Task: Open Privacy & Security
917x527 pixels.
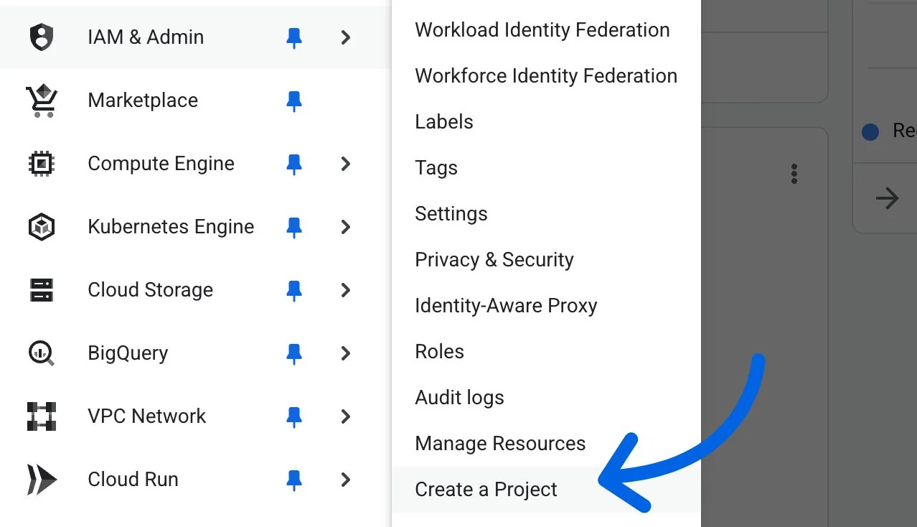Action: point(494,260)
